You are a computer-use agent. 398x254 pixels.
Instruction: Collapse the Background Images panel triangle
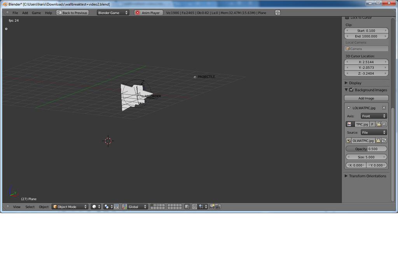[x=346, y=90]
